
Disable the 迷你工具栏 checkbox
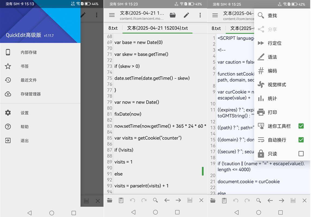pos(301,126)
